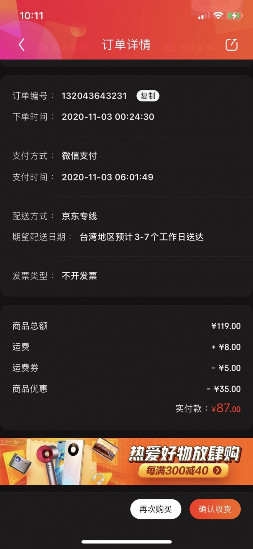Screen dimensions: 253x549
Task: Click the arrow on 每满300减40 badge
Action: 218,470
